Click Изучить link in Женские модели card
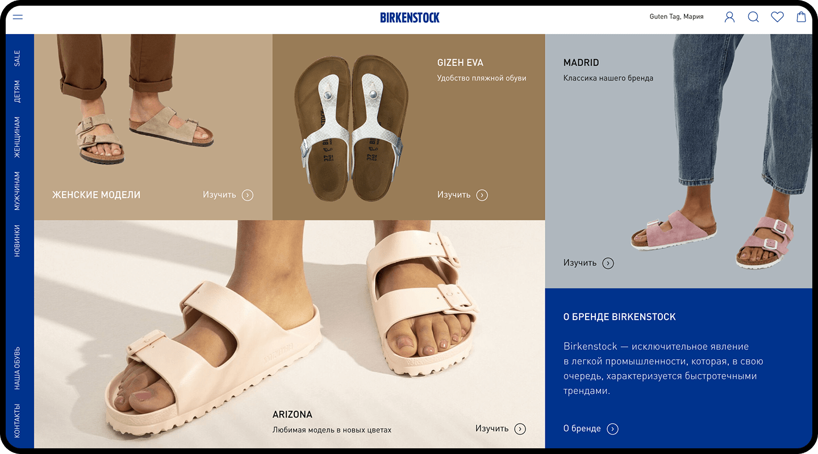Screen dimensions: 818x454 (219, 195)
